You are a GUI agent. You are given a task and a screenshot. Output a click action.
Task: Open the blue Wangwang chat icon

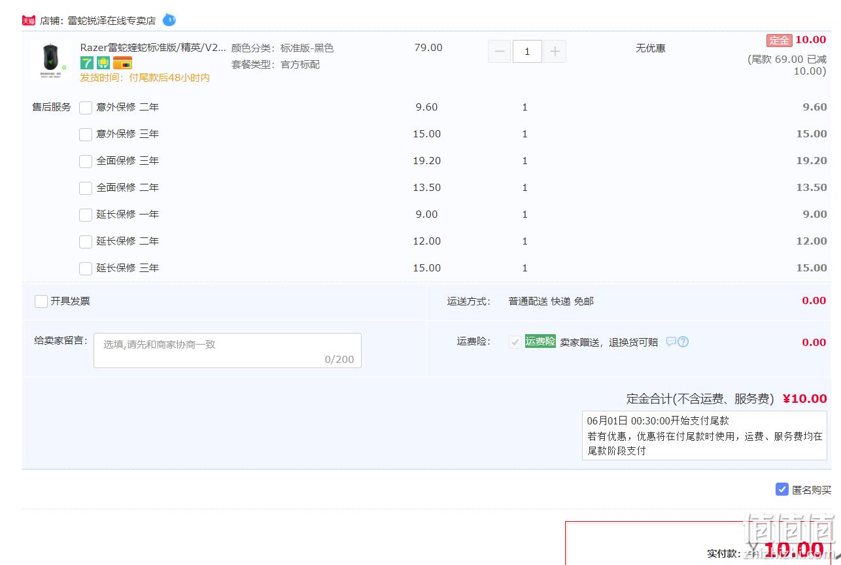pos(169,20)
